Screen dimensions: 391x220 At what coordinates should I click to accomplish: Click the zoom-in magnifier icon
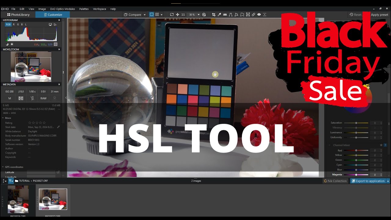tap(204, 15)
